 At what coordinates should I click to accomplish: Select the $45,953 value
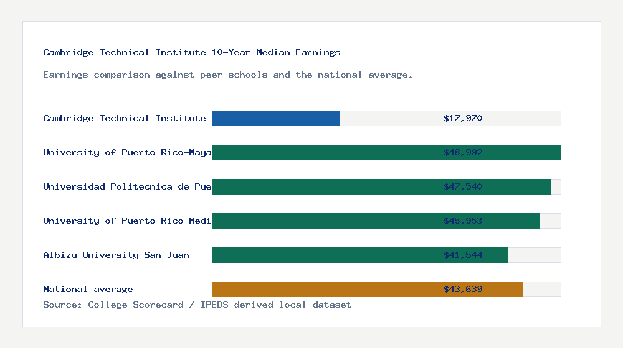tap(463, 221)
